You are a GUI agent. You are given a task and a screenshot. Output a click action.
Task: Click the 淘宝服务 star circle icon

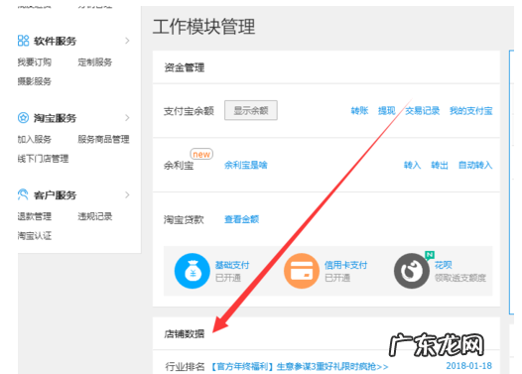point(23,118)
